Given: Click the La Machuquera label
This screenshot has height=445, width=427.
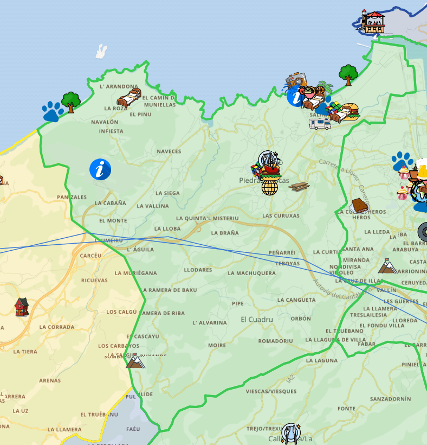Looking at the screenshot, I should coord(251,273).
